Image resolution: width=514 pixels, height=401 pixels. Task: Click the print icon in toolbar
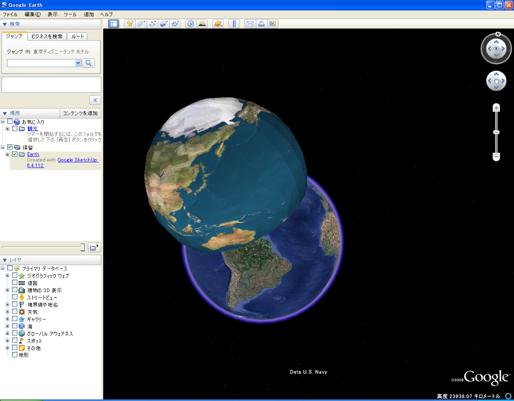tap(261, 24)
